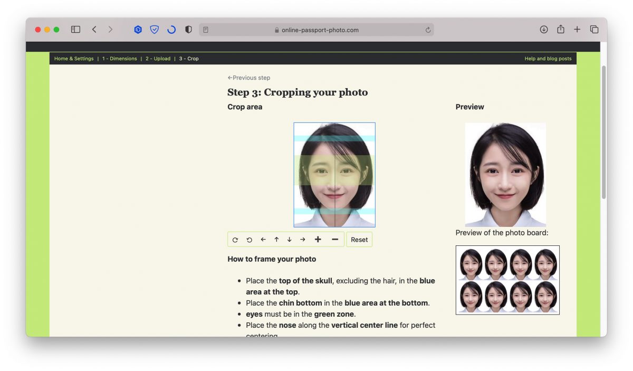Click 'Preview of the photo board:' text
Screen dimensions: 633x371
(502, 233)
